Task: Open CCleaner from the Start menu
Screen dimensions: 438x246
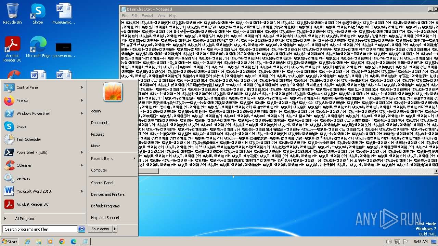Action: point(44,165)
